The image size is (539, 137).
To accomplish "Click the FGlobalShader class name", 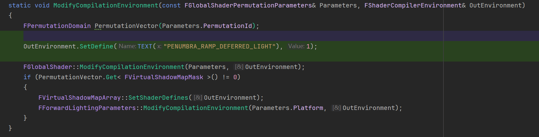I will click(48, 67).
